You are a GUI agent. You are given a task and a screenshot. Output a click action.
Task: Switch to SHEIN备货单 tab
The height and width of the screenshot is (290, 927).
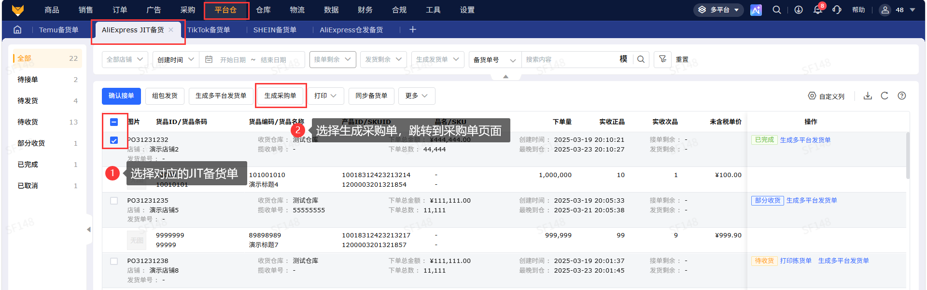tap(275, 30)
